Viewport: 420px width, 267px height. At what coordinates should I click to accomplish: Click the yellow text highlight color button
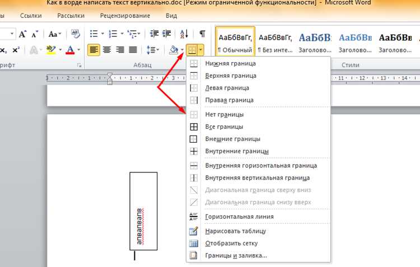tap(51, 50)
